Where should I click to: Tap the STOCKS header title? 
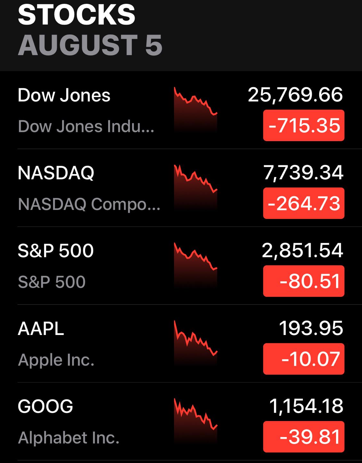[76, 15]
